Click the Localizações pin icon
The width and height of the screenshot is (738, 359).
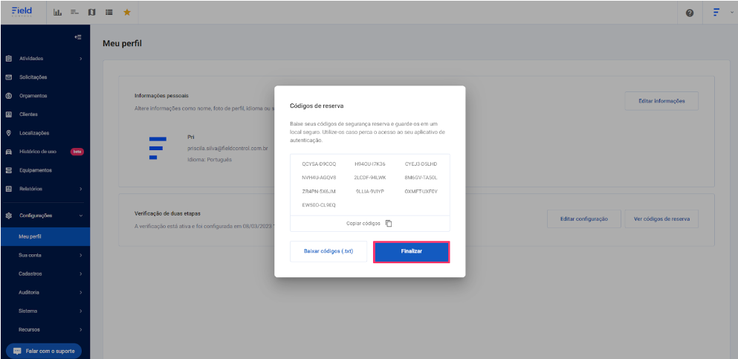[x=8, y=133]
